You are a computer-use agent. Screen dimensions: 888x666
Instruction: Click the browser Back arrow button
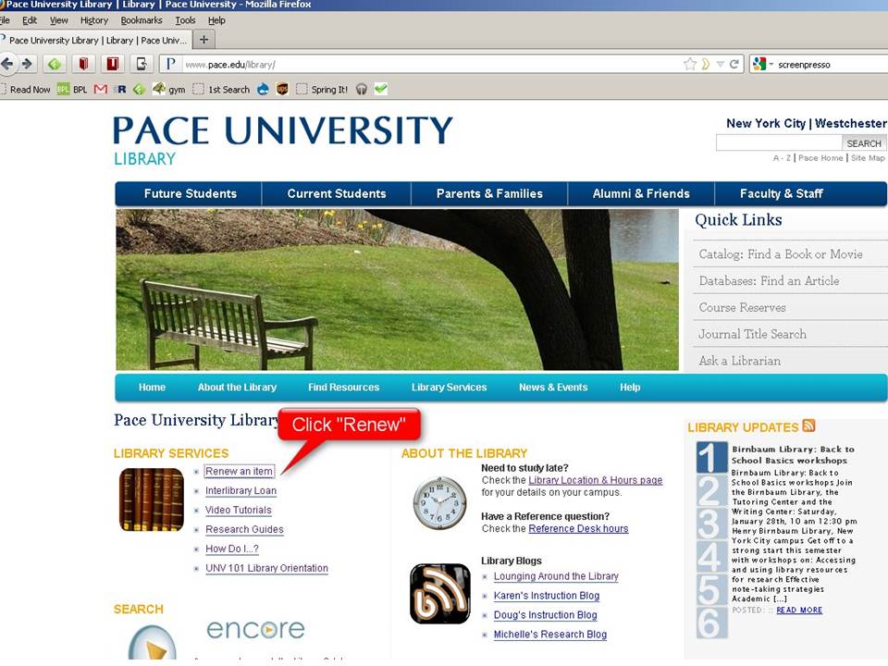click(x=6, y=64)
